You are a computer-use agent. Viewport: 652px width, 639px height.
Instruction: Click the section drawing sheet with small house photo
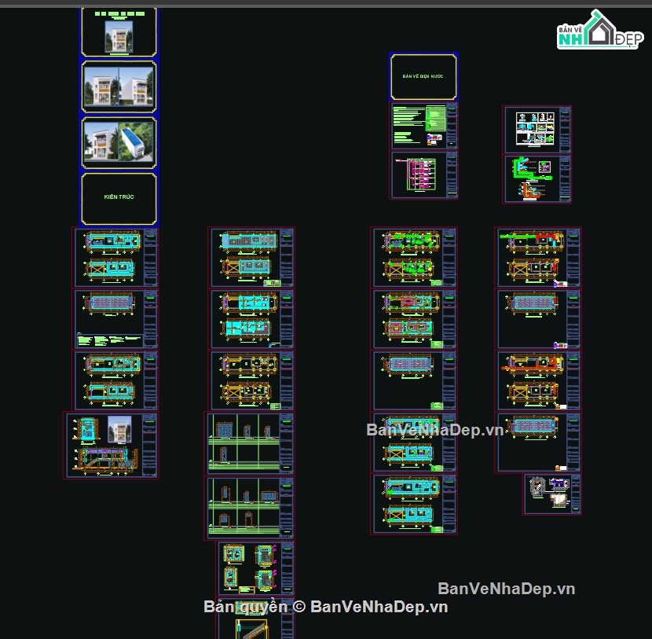[111, 445]
